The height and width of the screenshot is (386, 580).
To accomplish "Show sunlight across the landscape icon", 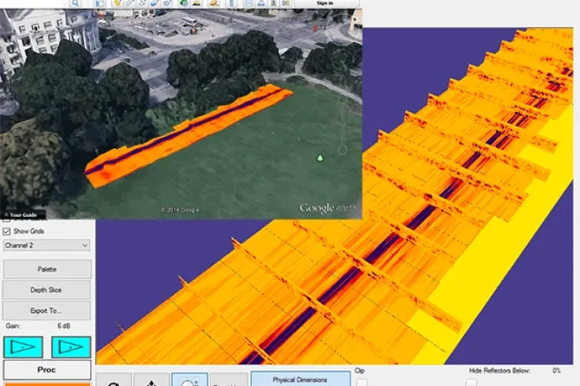I will pyautogui.click(x=196, y=3).
